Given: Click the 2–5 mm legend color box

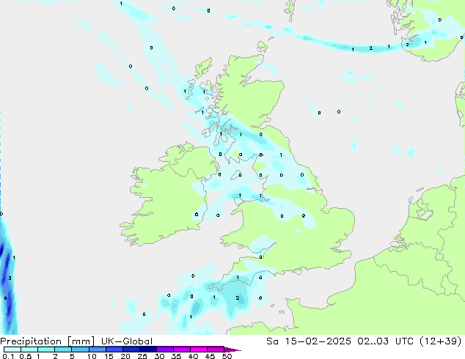Looking at the screenshot, I should click(x=63, y=349).
